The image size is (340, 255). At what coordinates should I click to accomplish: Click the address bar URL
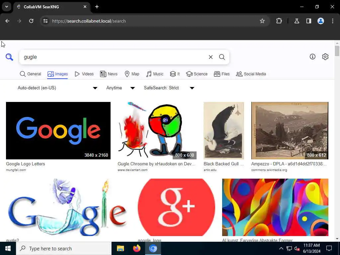click(x=89, y=21)
